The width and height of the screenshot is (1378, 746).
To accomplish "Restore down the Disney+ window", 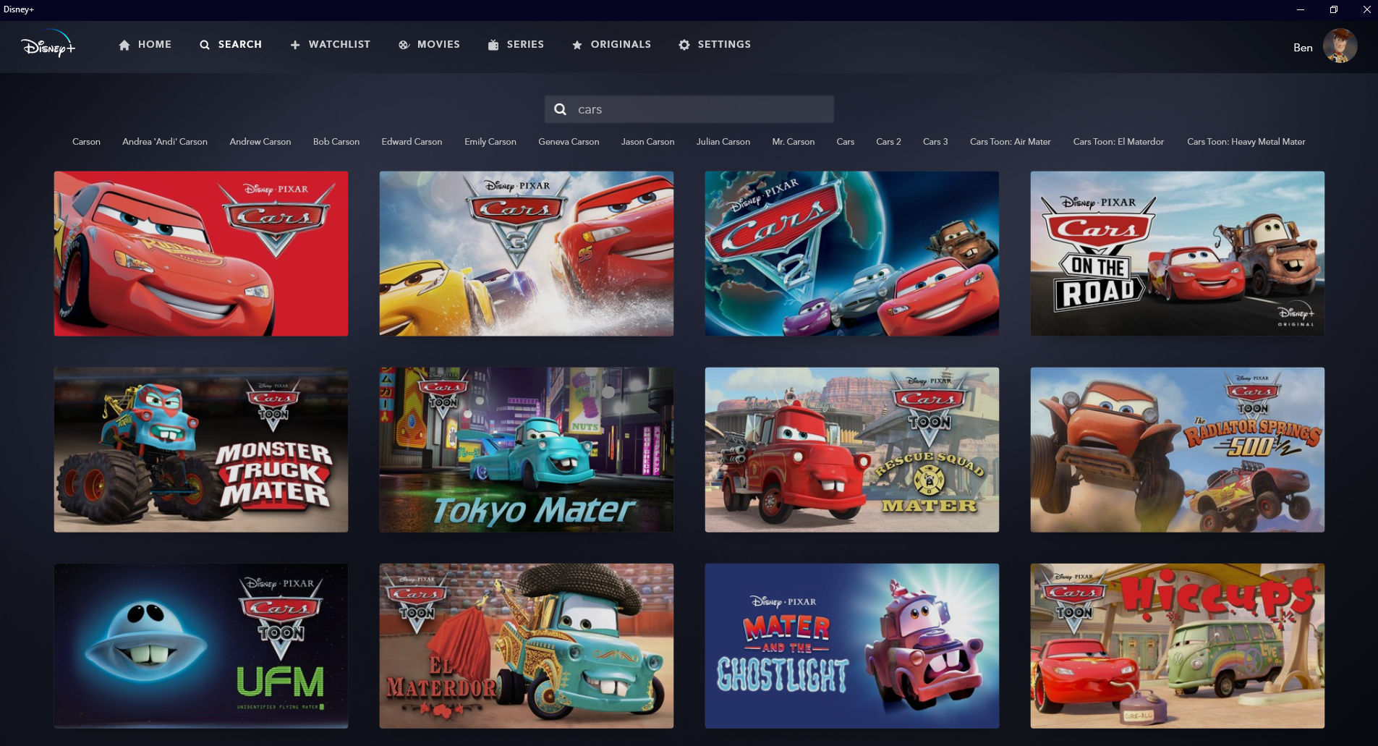I will [x=1333, y=9].
